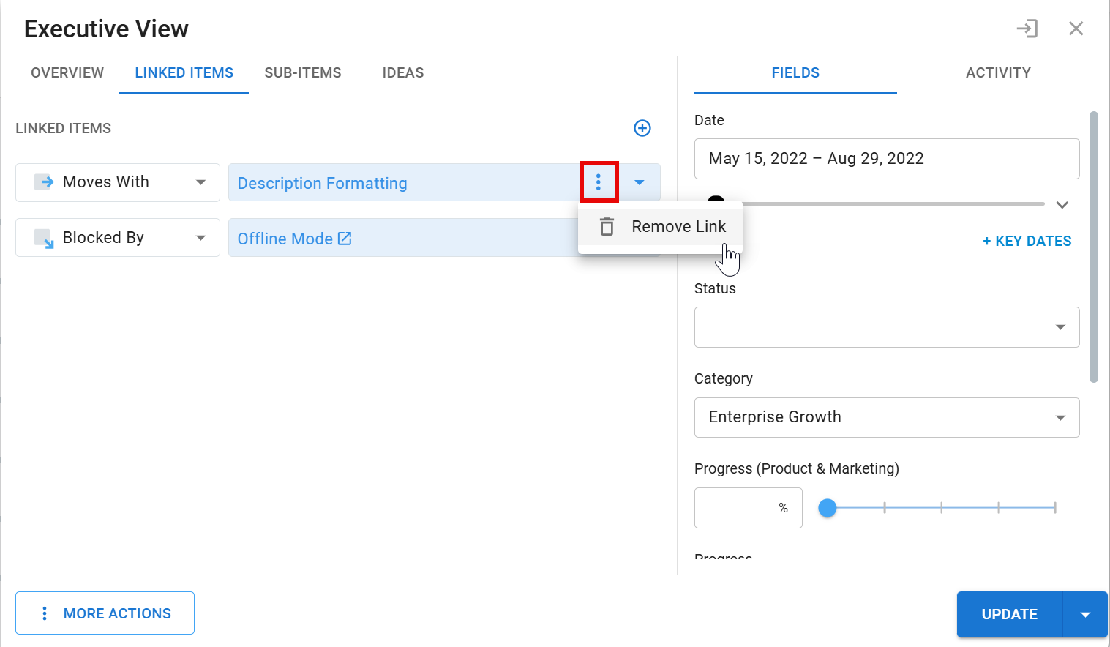The width and height of the screenshot is (1110, 647).
Task: Click the Update button
Action: click(1009, 614)
